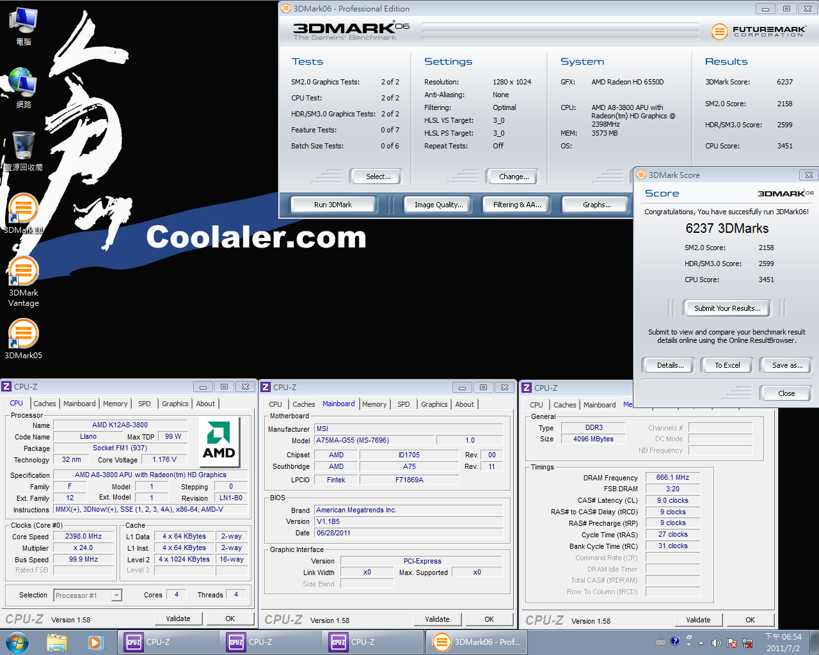Open Image Quality settings
The image size is (819, 655).
coord(438,205)
